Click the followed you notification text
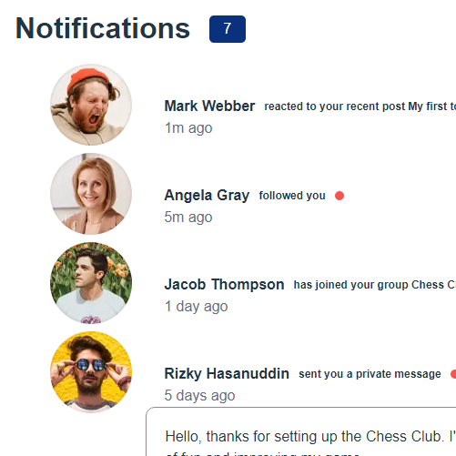Screen dimensions: 456x456 point(292,196)
